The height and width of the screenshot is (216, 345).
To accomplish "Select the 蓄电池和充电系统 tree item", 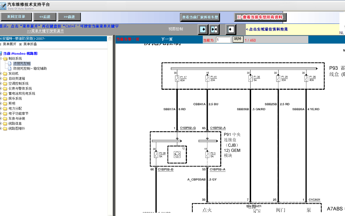I will point(22,94).
